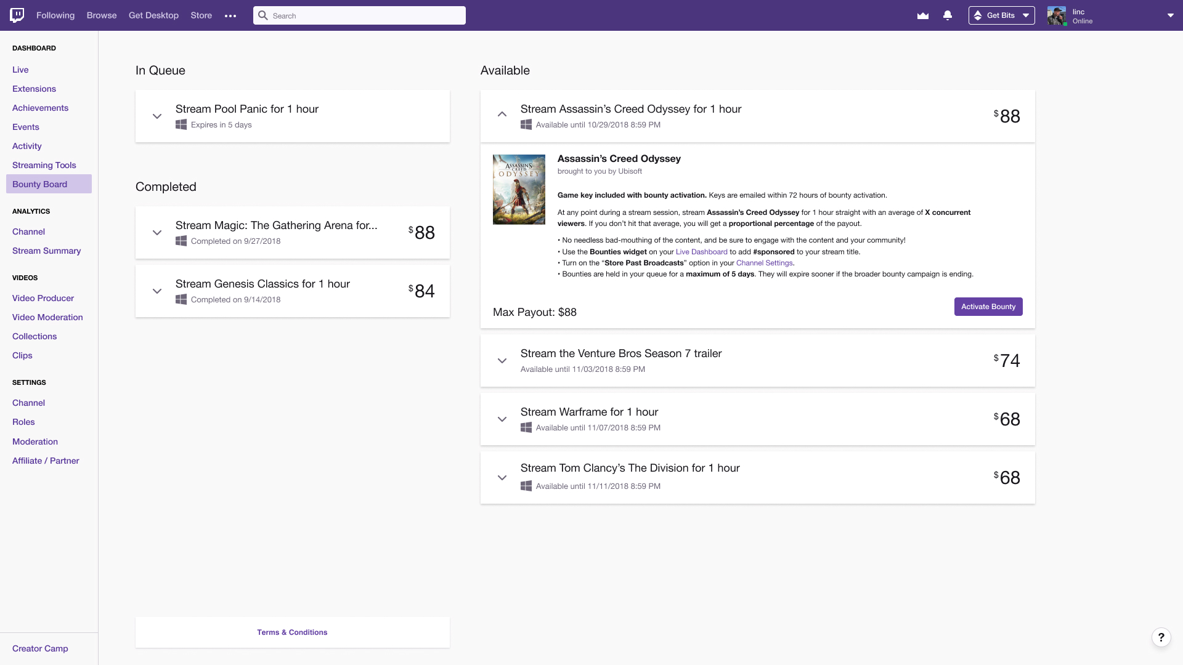Viewport: 1183px width, 665px height.
Task: Click the linc user avatar
Action: pos(1057,16)
